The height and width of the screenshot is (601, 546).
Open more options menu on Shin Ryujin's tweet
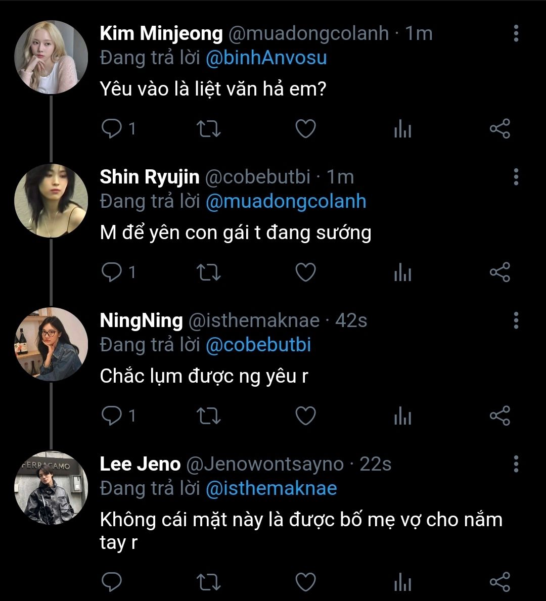[516, 177]
